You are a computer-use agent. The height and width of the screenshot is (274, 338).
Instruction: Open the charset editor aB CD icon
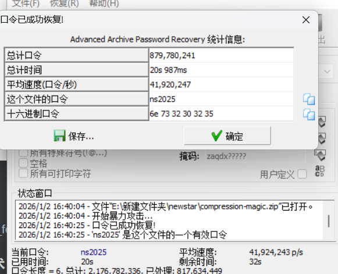(320, 171)
